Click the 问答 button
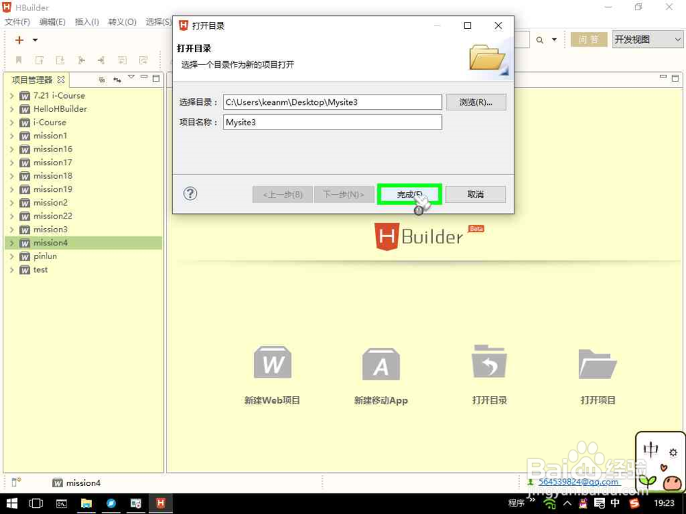The height and width of the screenshot is (514, 686). point(589,40)
